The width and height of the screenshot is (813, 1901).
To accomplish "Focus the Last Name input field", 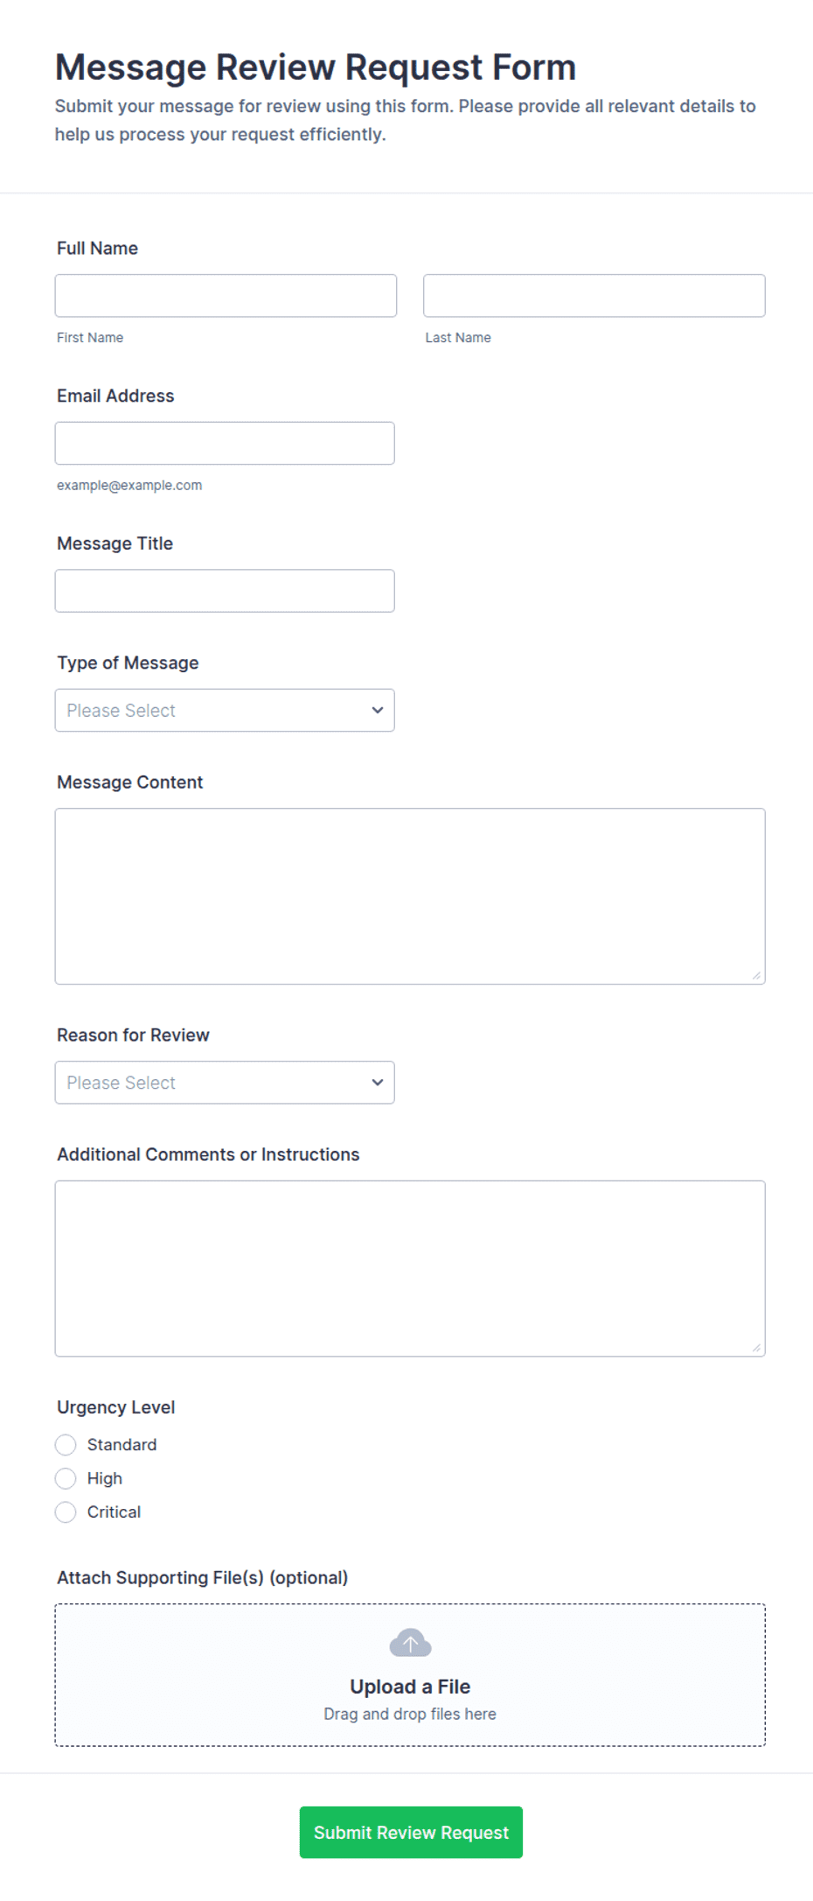I will pyautogui.click(x=594, y=296).
